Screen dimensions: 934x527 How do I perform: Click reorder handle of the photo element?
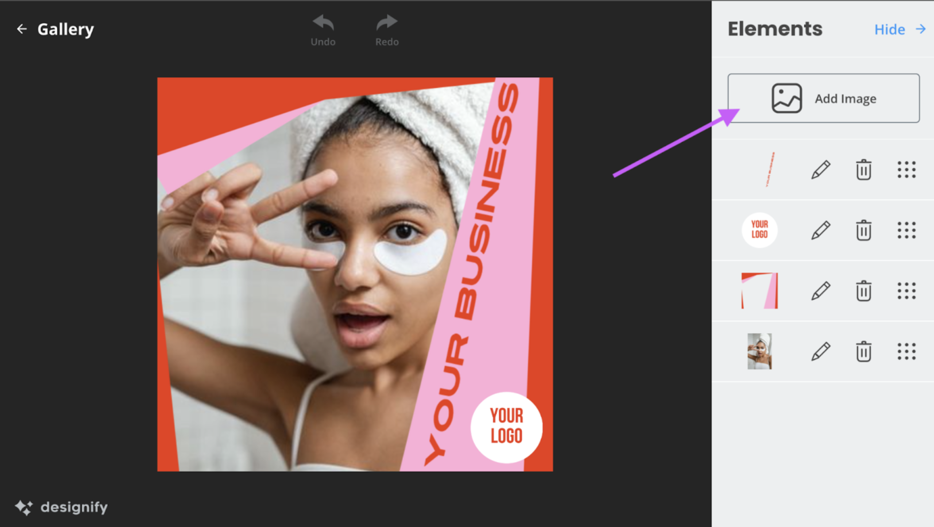click(x=906, y=351)
